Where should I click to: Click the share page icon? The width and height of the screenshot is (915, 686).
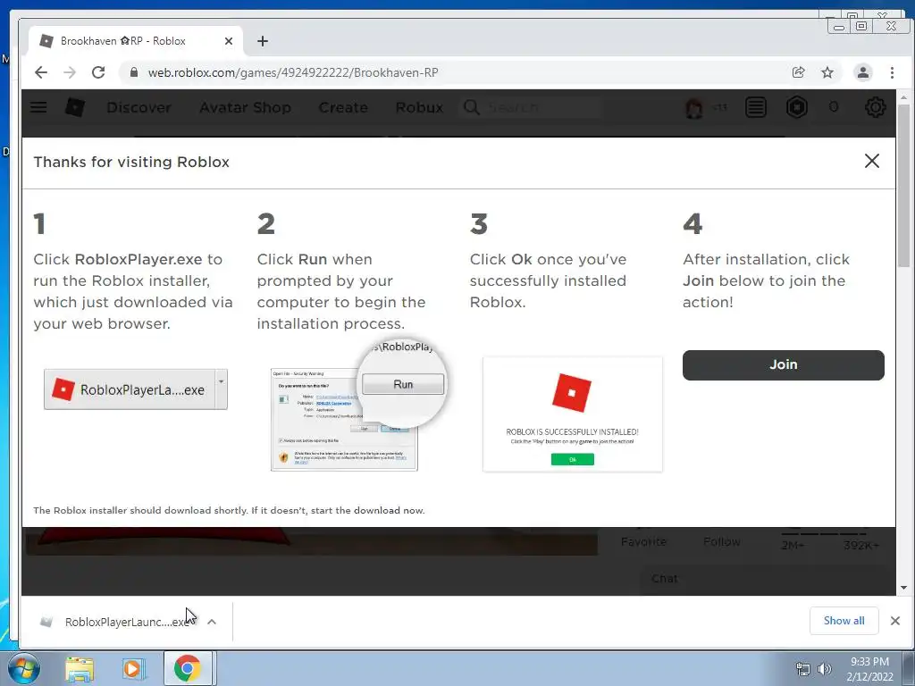(x=798, y=72)
